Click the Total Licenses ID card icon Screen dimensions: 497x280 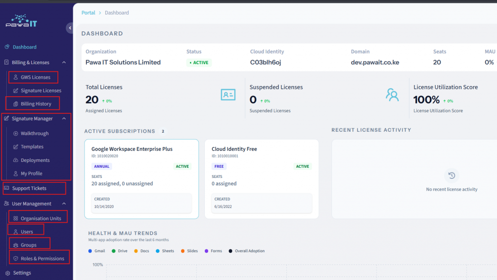point(228,95)
